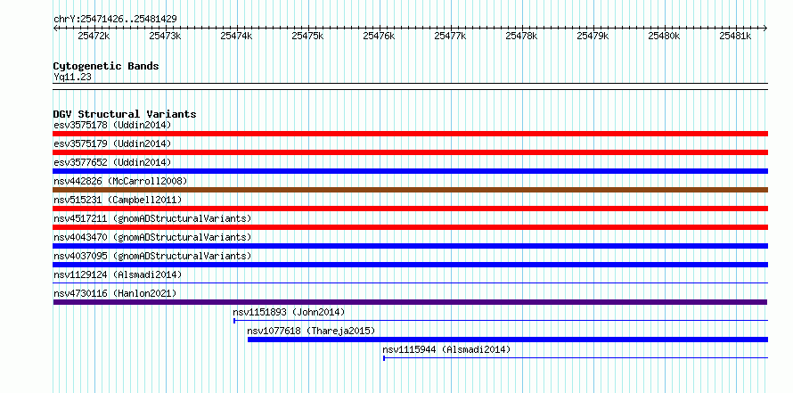Open nsv1129124 (Alsmadi2014) variant label

[118, 274]
